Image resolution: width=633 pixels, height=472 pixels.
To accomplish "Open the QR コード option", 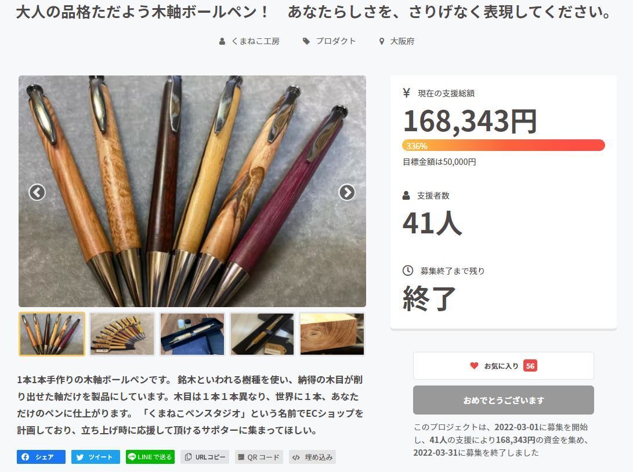I will pos(259,457).
